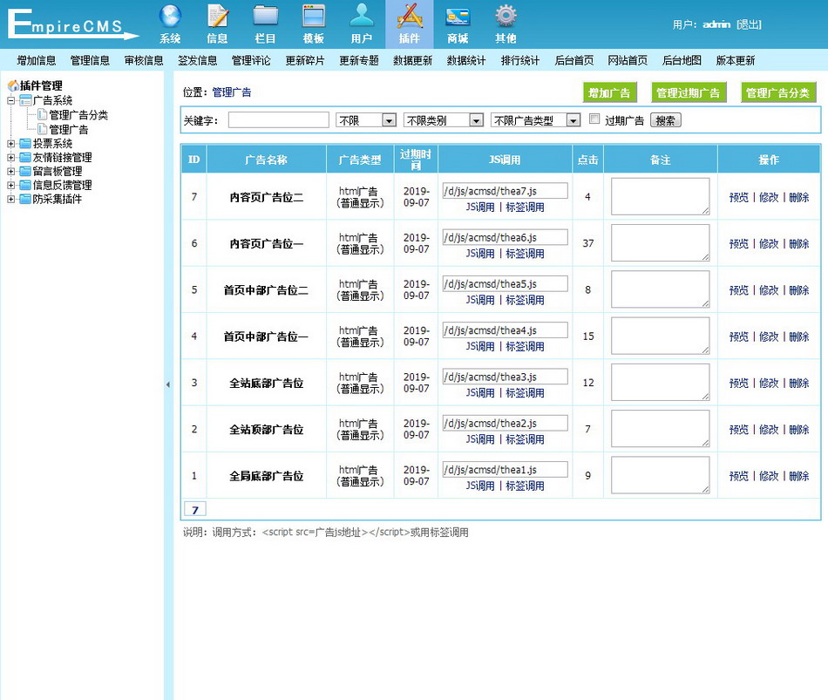Open the 不限广告类型 dropdown
This screenshot has height=700, width=828.
[535, 120]
